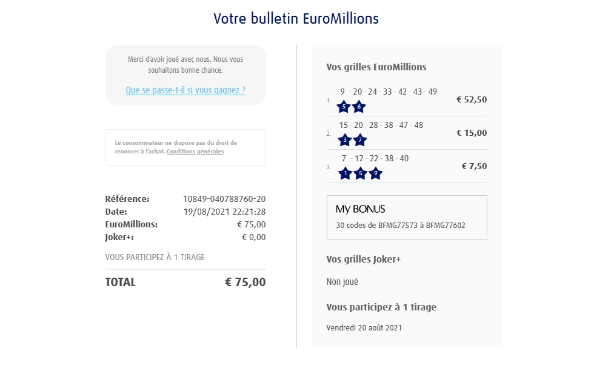Click star number 7 in second grid
Image resolution: width=591 pixels, height=365 pixels.
tap(359, 141)
